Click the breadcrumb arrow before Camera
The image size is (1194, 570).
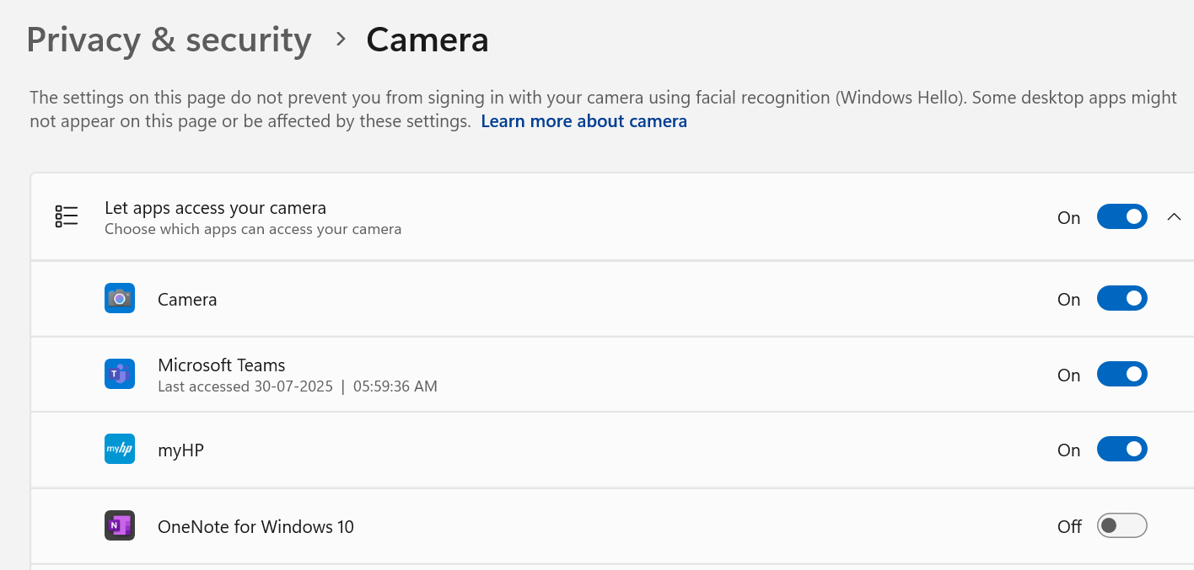point(341,39)
